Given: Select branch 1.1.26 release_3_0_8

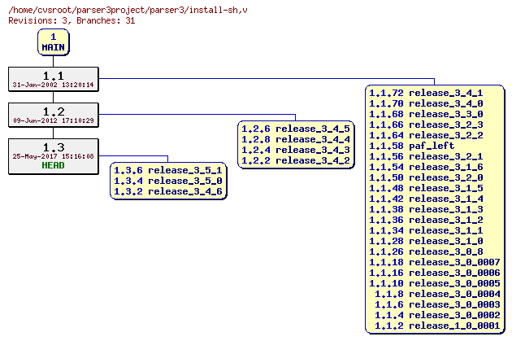Looking at the screenshot, I should point(426,251).
